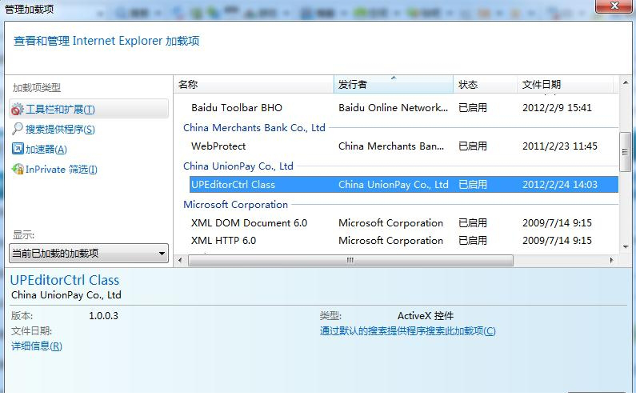The height and width of the screenshot is (408, 636).
Task: Click the search providers magnifier icon
Action: tap(18, 129)
